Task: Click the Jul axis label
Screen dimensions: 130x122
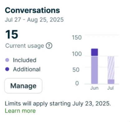Action: [110, 88]
